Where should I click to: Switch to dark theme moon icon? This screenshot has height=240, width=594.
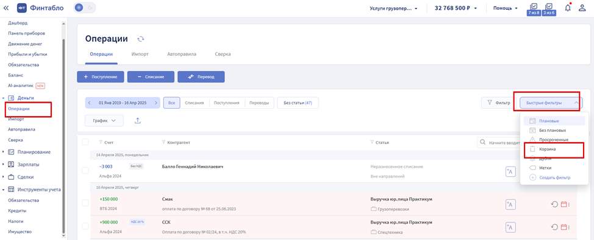tap(90, 7)
